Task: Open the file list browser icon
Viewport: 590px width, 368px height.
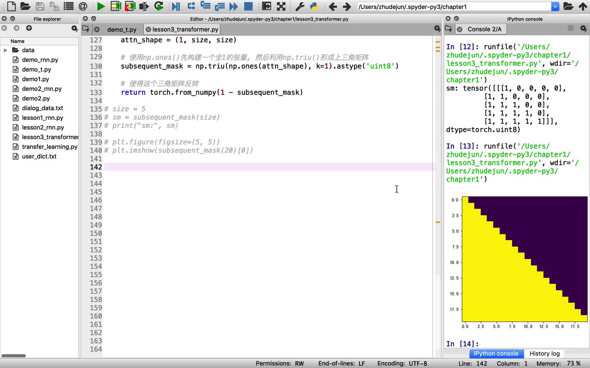Action: (x=69, y=6)
